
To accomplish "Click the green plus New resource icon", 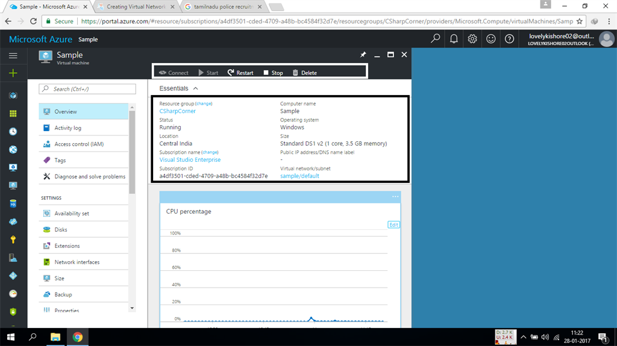I will [x=13, y=73].
